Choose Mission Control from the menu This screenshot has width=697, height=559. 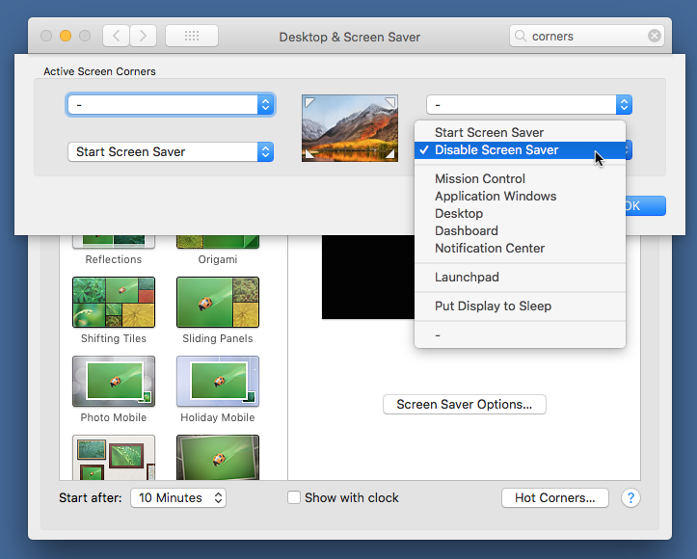[480, 179]
